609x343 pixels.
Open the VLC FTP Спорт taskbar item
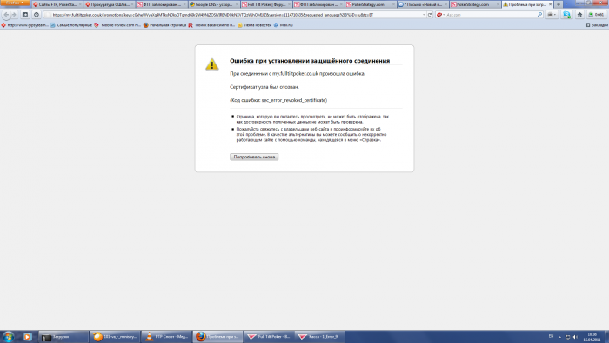[166, 337]
